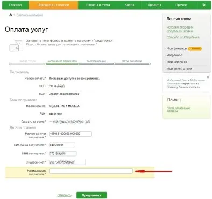212x199 pixels.
Task: Switch to Переводы и платежи tab
Action: (53, 5)
